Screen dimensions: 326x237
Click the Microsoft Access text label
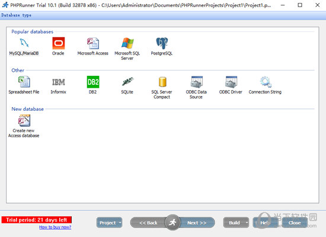click(x=92, y=53)
